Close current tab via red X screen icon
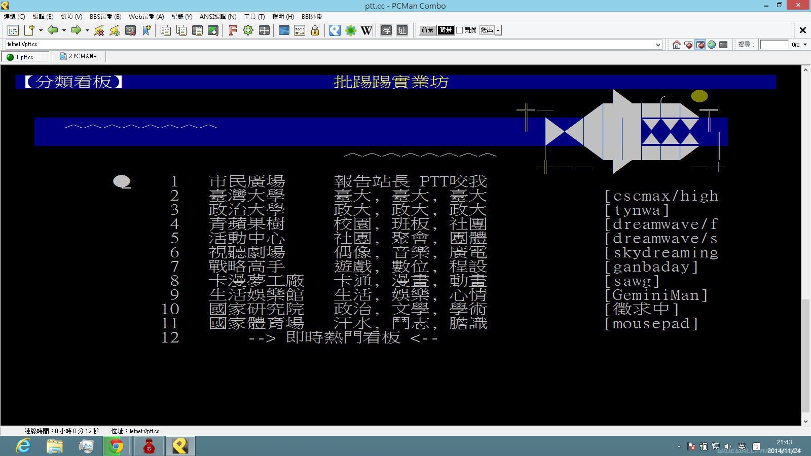The width and height of the screenshot is (811, 456). [x=130, y=30]
